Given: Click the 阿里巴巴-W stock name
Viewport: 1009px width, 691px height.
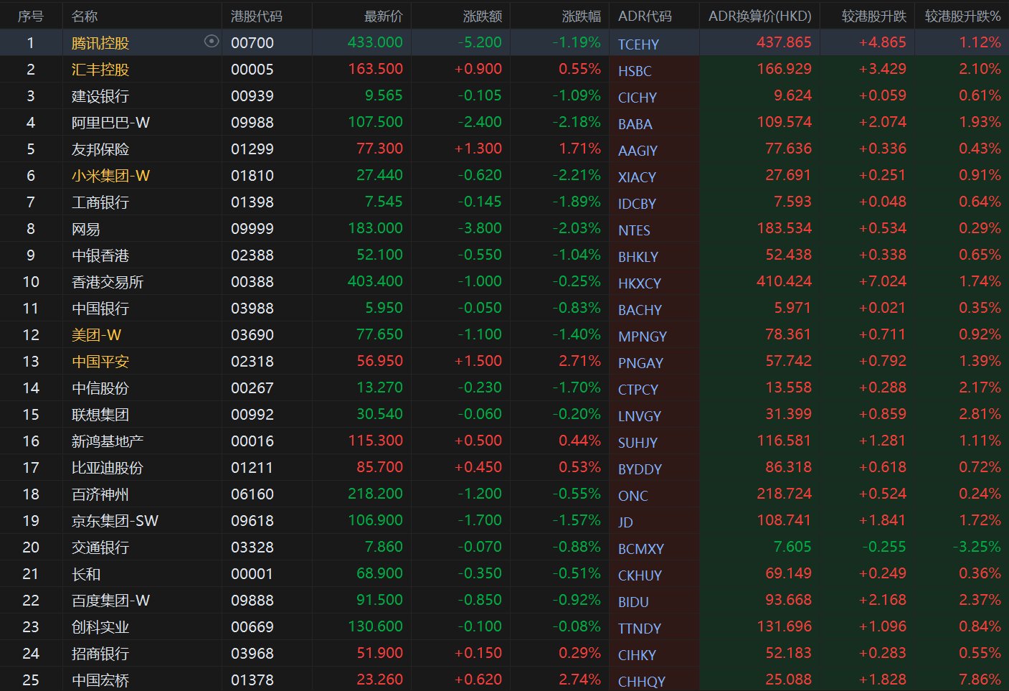Looking at the screenshot, I should tap(111, 123).
